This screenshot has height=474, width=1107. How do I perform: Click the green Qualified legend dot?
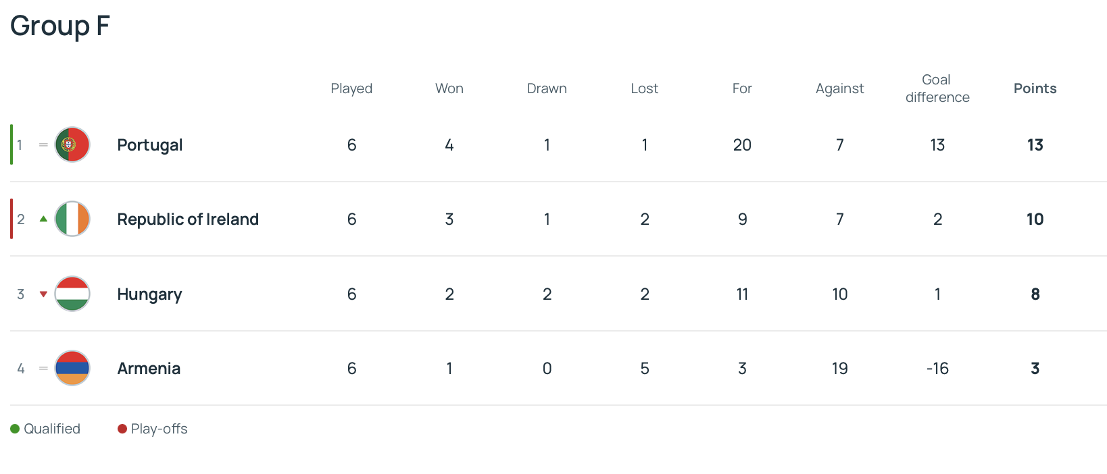pos(15,429)
